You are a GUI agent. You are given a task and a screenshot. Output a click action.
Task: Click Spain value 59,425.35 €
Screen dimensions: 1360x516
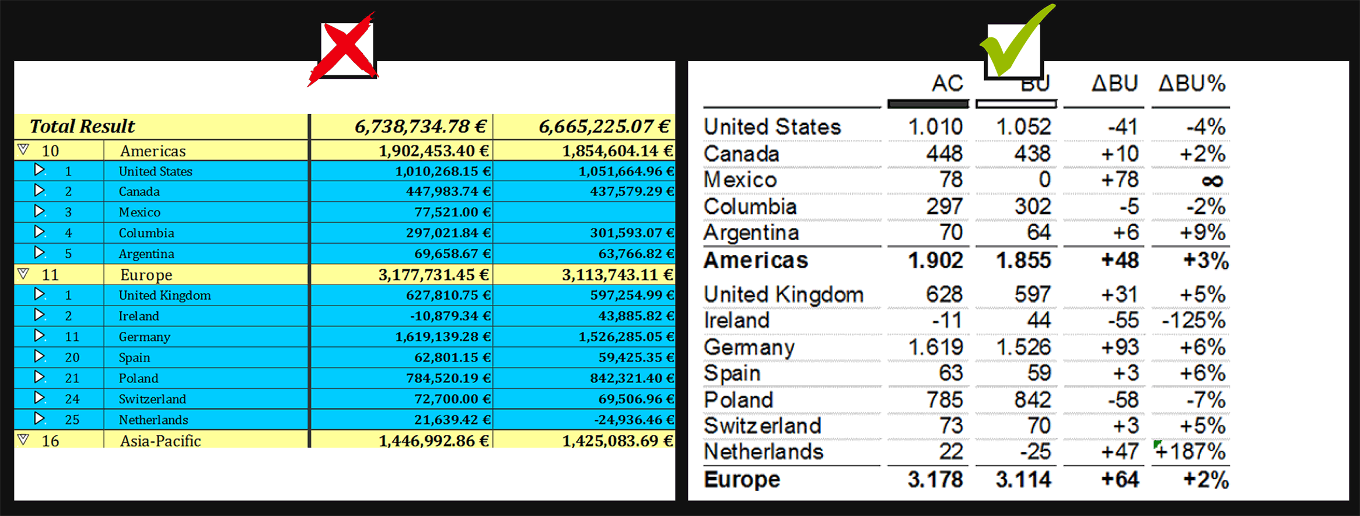point(636,357)
